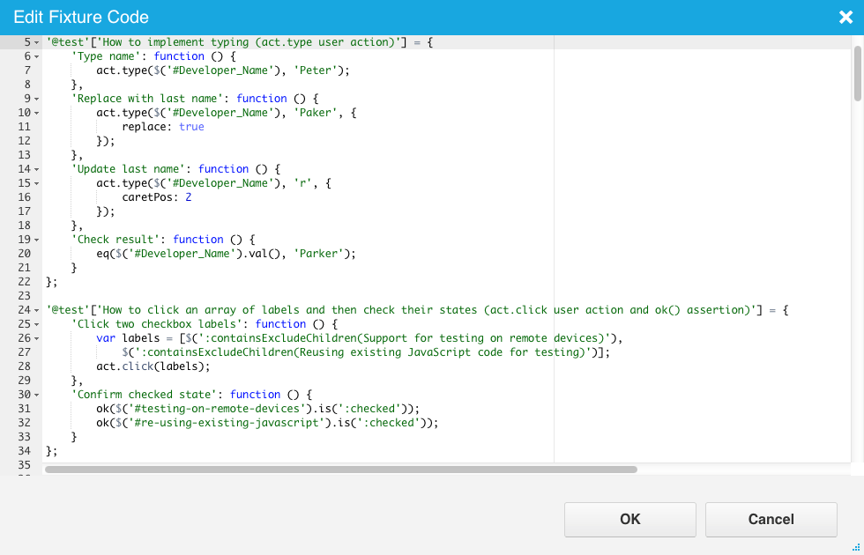Click the vertical scrollbar thumb of the editor
Screen dimensions: 864x555
click(857, 73)
